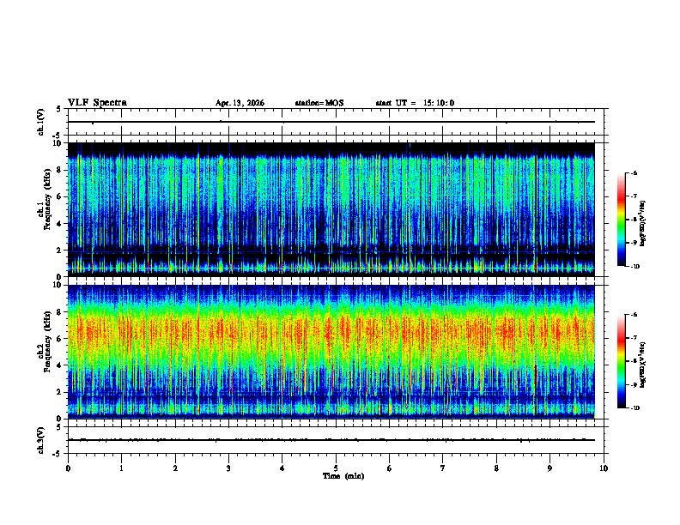The height and width of the screenshot is (525, 680).
Task: Click the "ch.1(V)" waveform axis label
Action: pyautogui.click(x=41, y=122)
